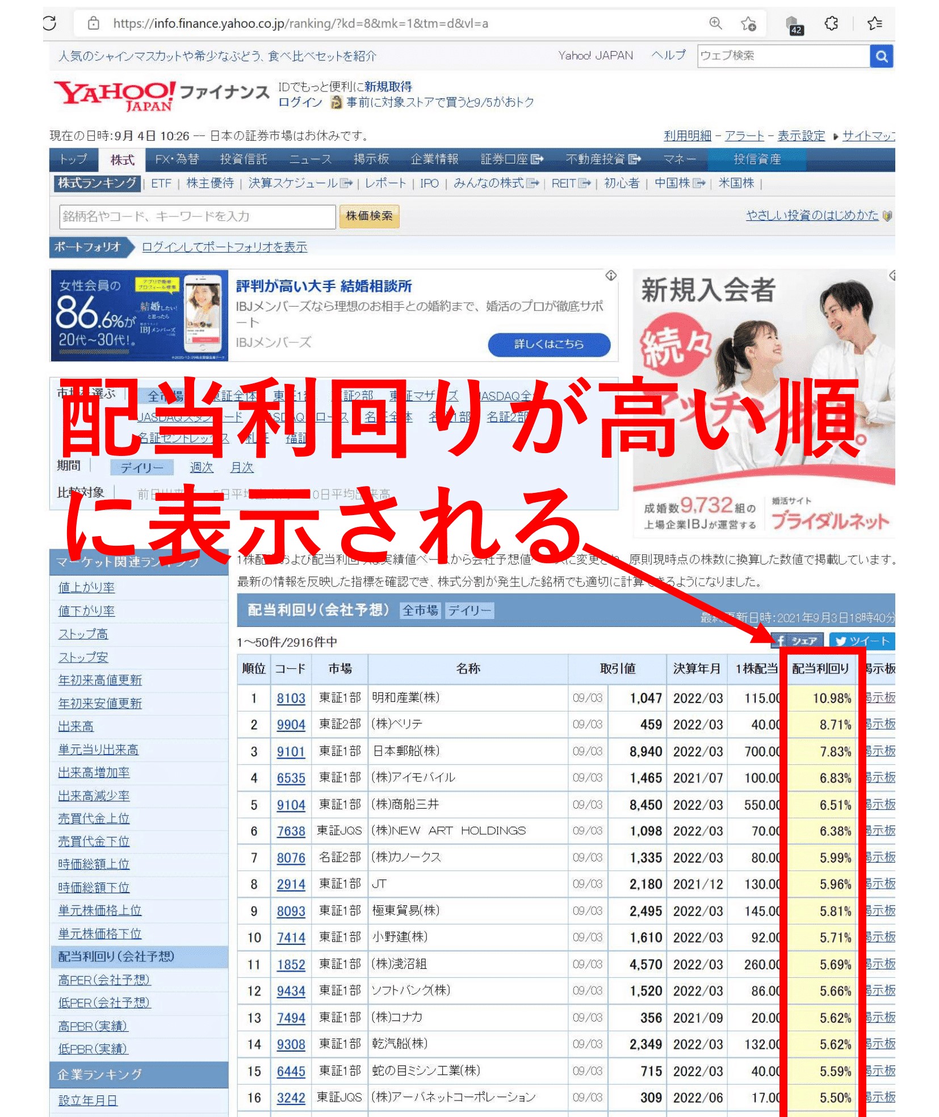
Task: Open the 株主優待 submenu link
Action: point(210,183)
